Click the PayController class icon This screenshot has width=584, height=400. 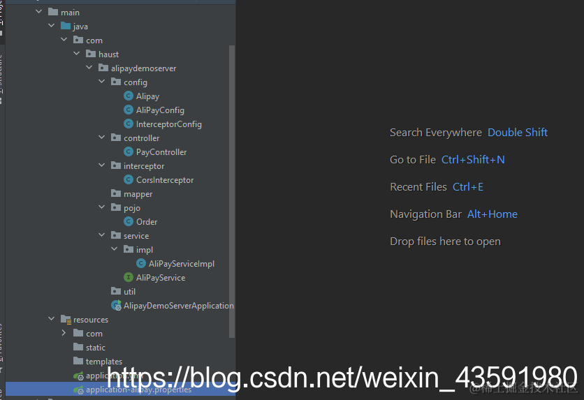click(129, 151)
